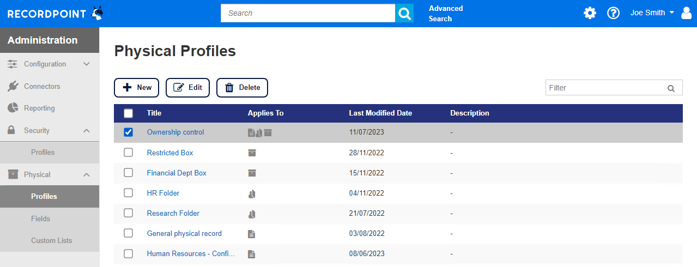Click the date 28/11/2022
The image size is (697, 267).
point(367,153)
